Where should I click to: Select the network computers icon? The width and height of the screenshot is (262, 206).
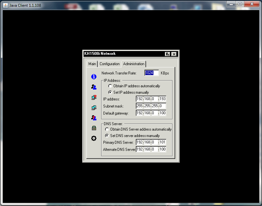[x=94, y=107]
